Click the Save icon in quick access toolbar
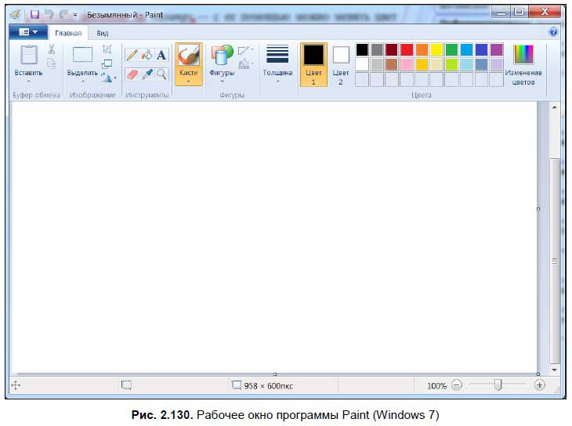The width and height of the screenshot is (572, 426). coord(34,14)
